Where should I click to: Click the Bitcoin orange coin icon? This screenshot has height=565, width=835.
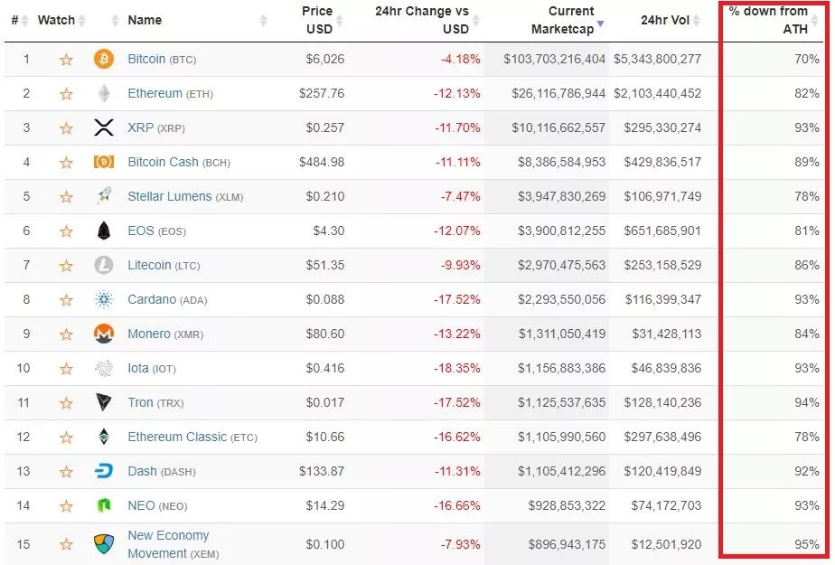pos(104,60)
